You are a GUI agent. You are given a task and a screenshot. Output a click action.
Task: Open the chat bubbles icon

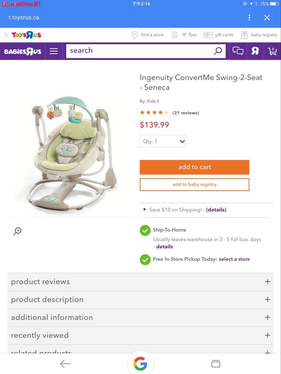point(238,51)
